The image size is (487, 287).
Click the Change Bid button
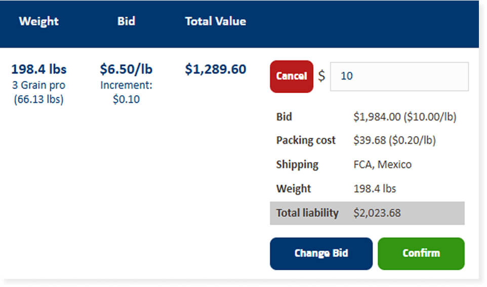[x=321, y=253]
